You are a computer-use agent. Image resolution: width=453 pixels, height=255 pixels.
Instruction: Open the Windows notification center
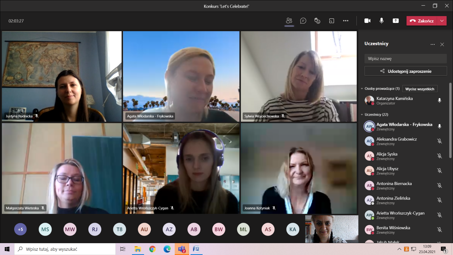tap(444, 249)
